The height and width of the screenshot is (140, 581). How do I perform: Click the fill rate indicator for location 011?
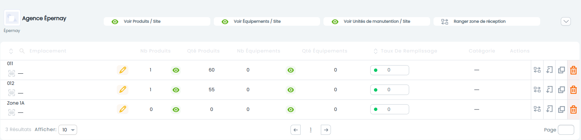pos(390,70)
